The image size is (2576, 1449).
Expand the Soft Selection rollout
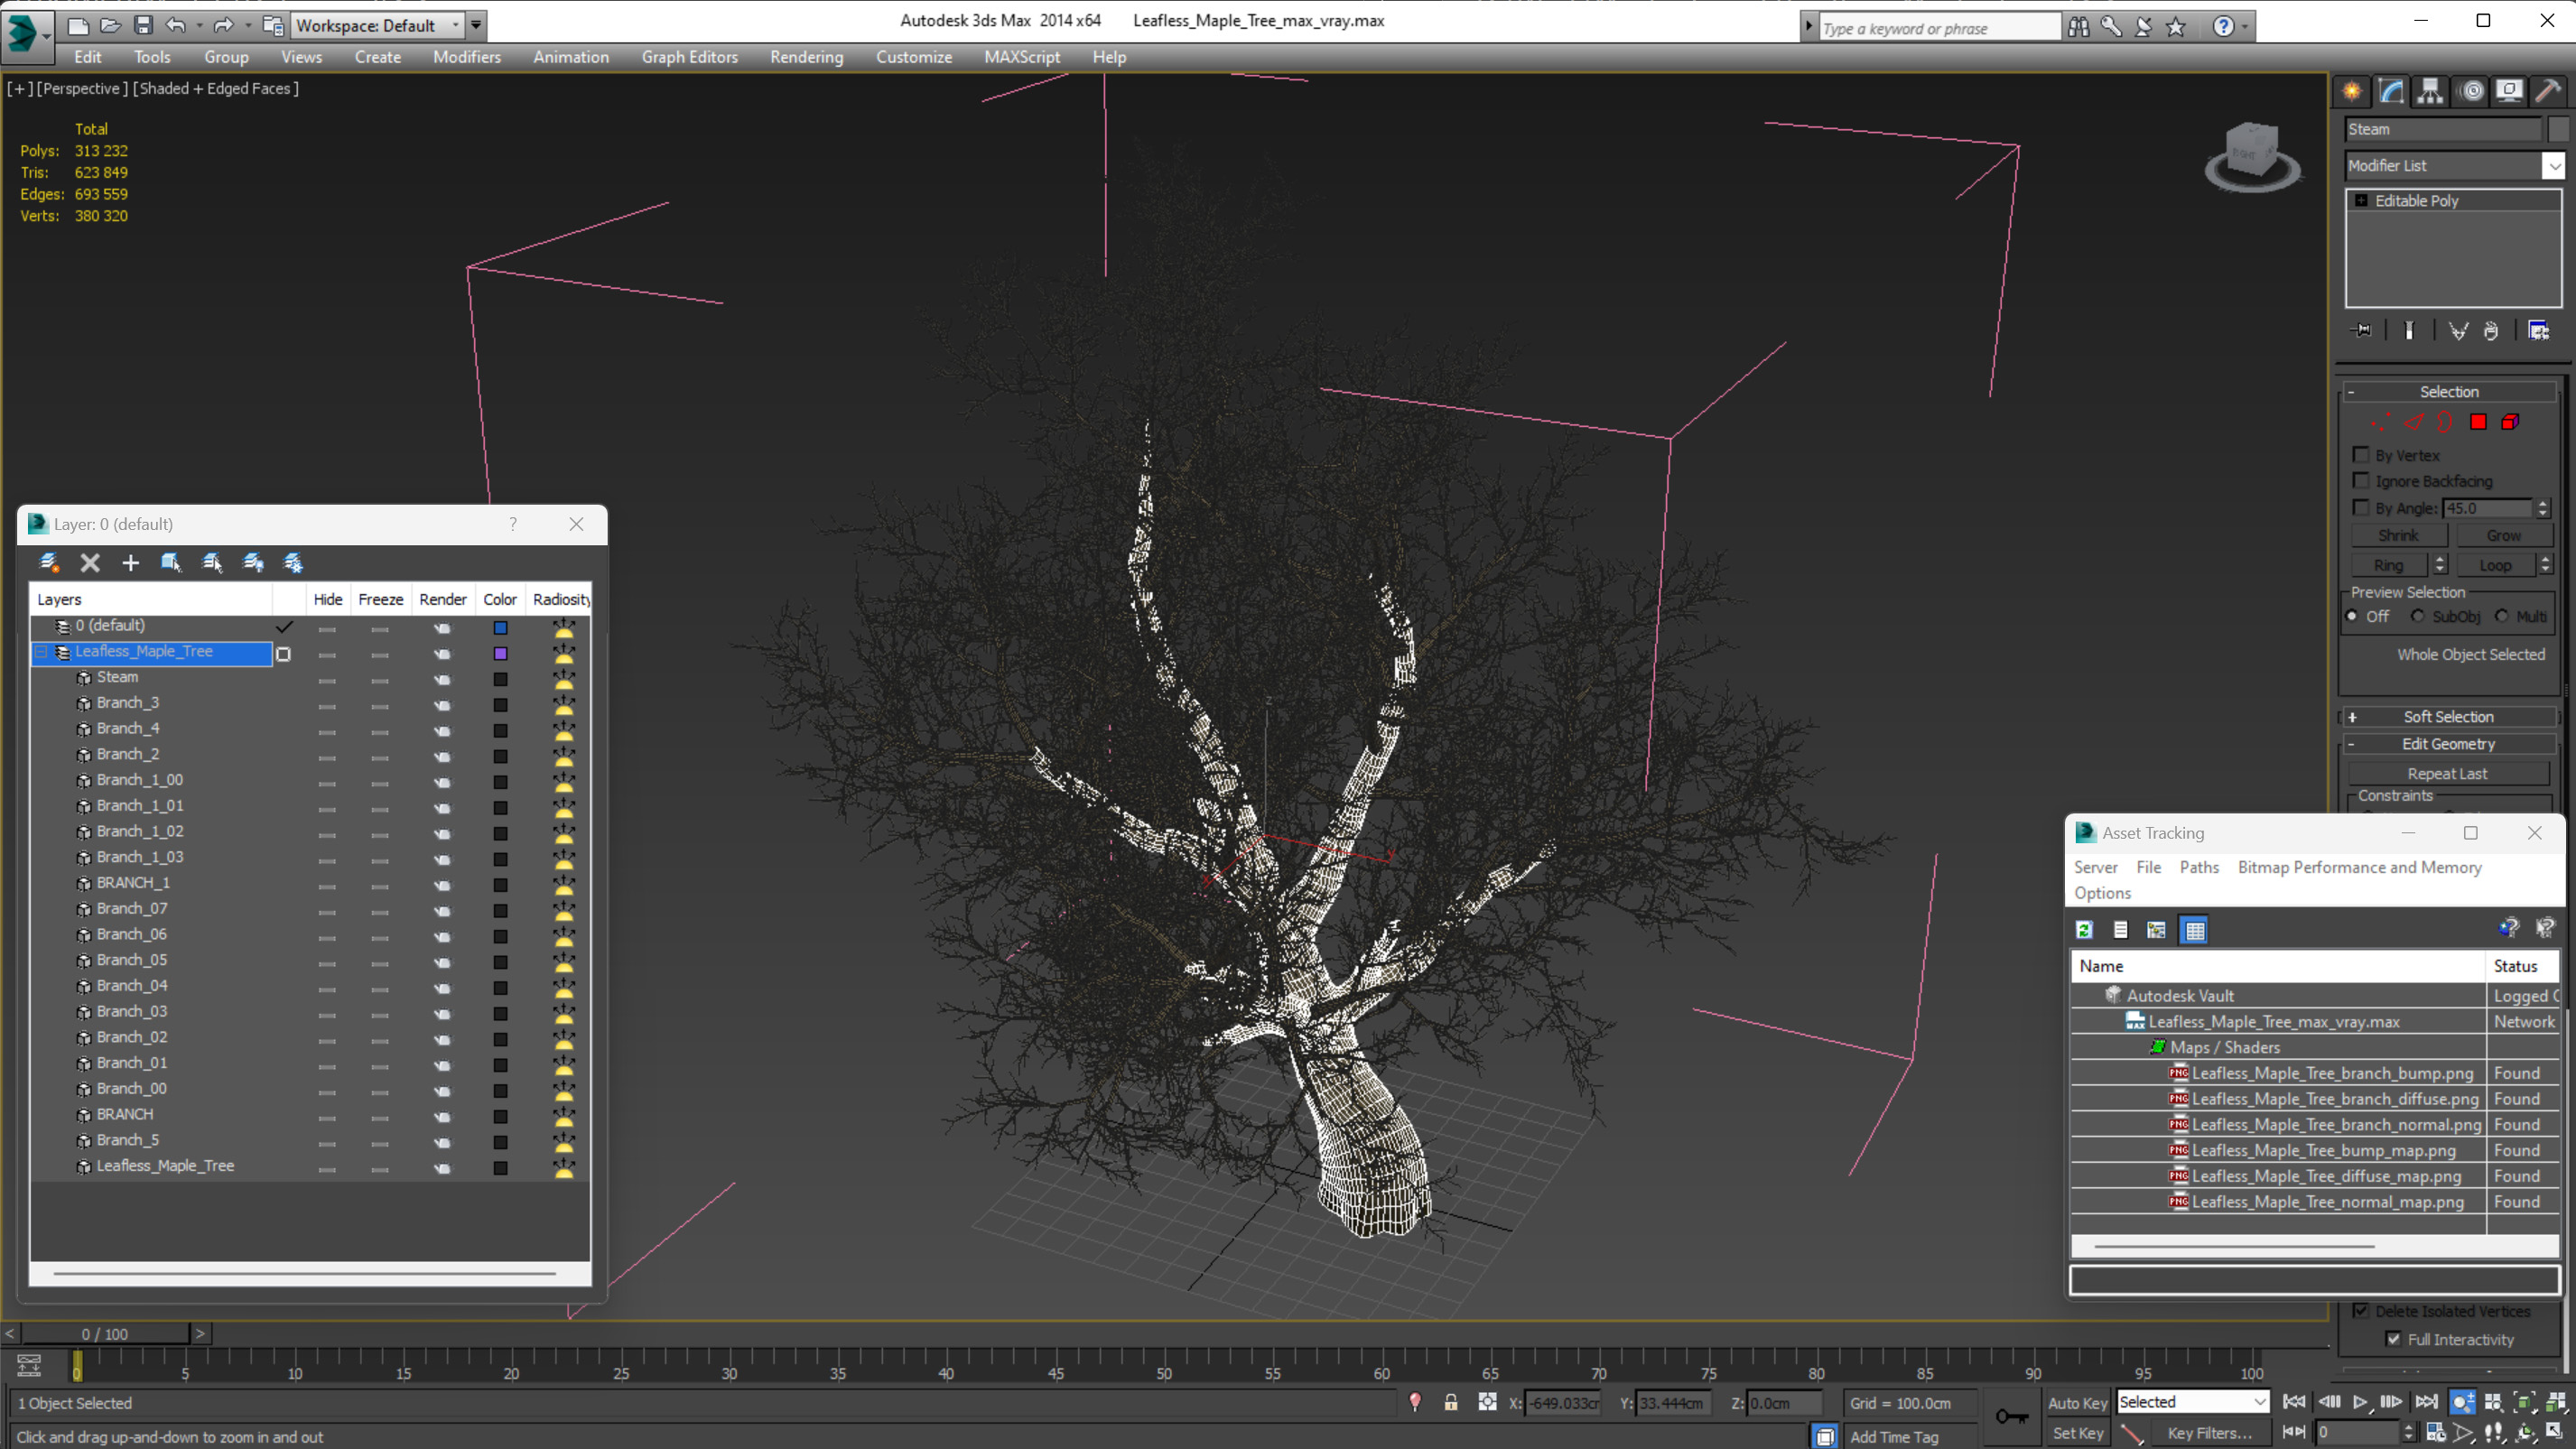tap(2449, 716)
